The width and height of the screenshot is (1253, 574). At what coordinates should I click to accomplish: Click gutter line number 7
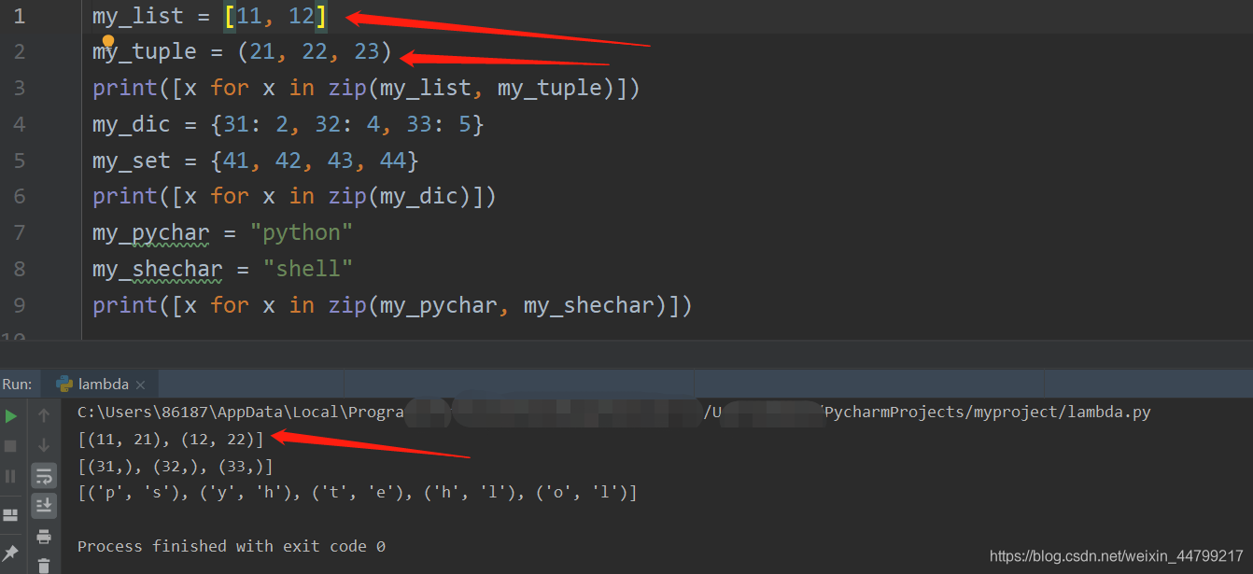coord(20,232)
